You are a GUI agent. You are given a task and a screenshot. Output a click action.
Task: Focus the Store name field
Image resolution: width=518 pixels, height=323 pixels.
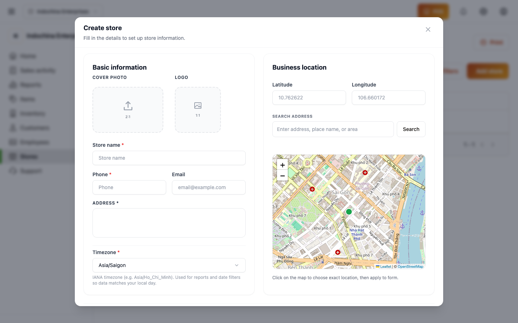click(169, 158)
